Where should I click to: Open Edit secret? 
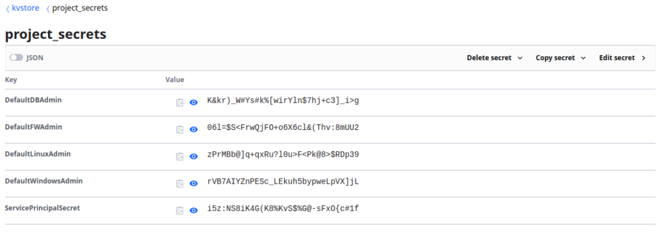click(622, 58)
